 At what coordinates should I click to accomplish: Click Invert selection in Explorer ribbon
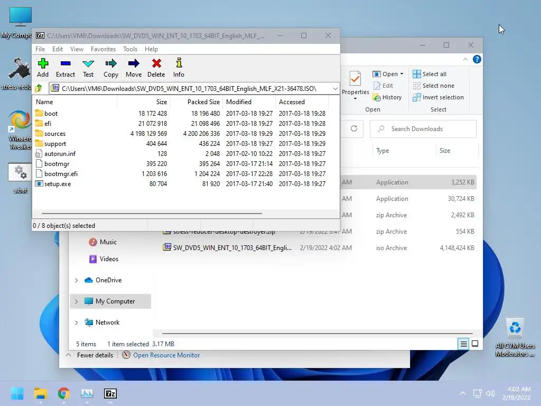click(x=438, y=97)
